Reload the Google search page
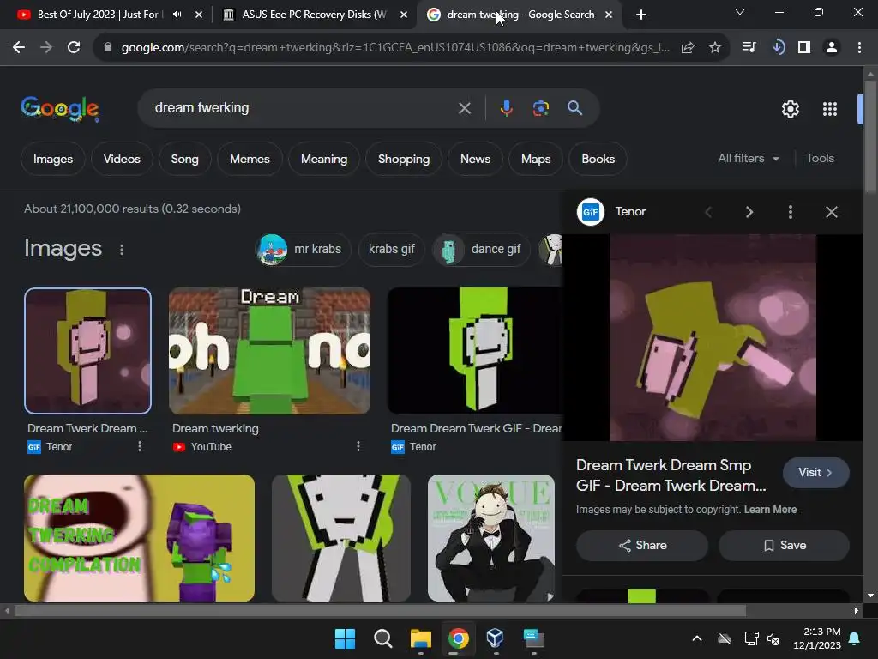Screen dimensions: 878x659 74,48
